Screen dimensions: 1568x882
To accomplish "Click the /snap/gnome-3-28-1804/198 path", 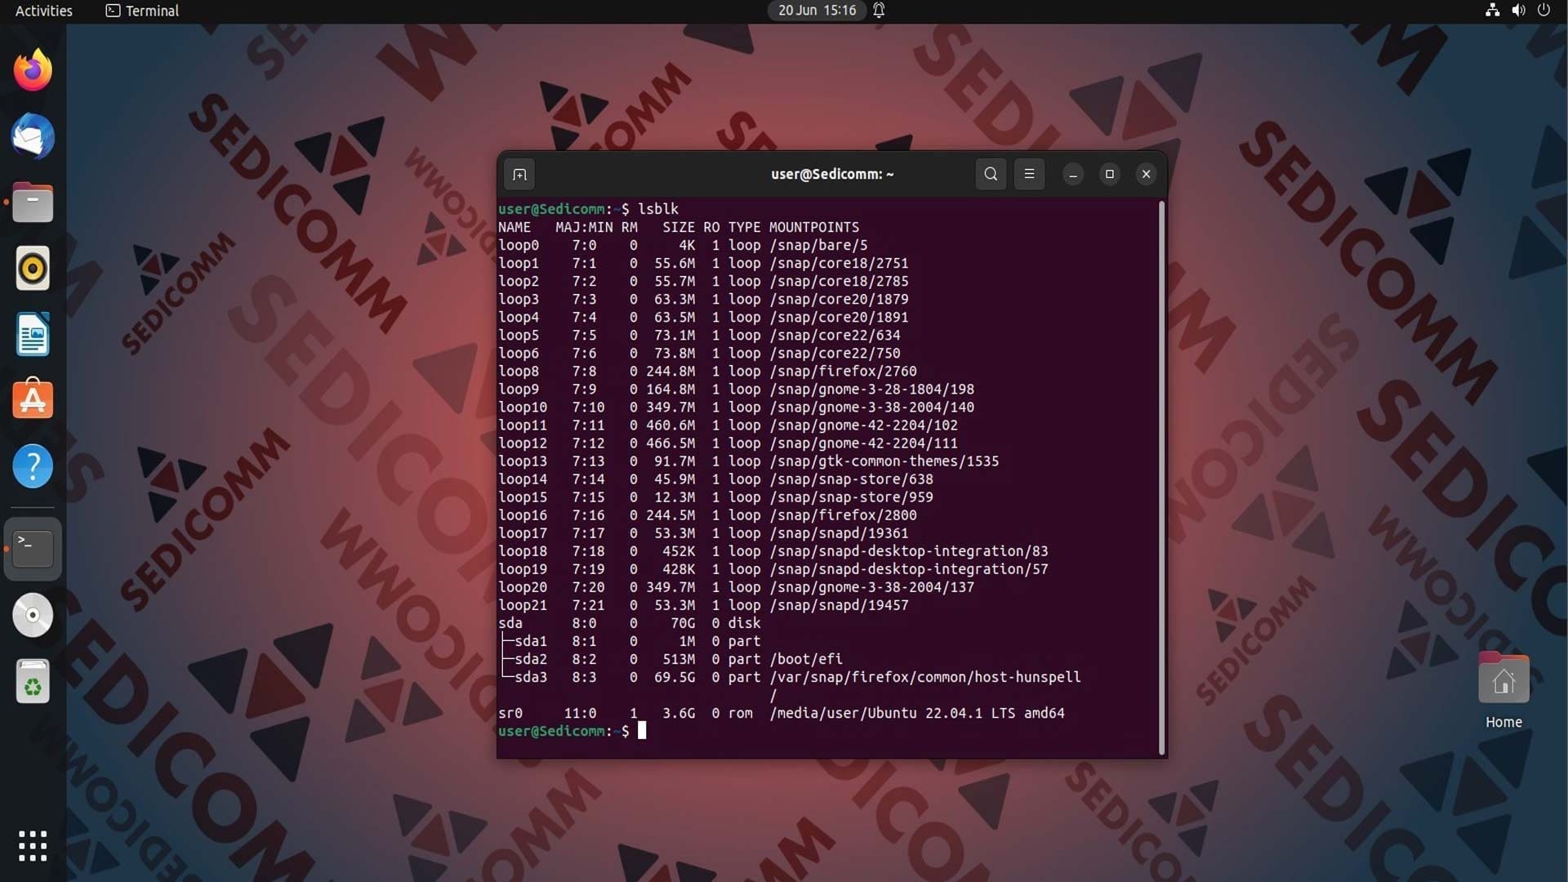I will pos(871,389).
